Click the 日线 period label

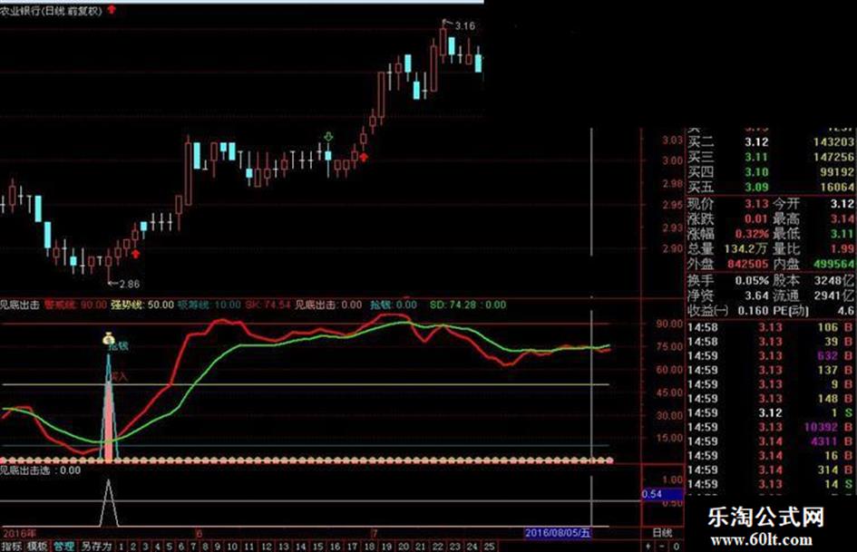click(662, 532)
